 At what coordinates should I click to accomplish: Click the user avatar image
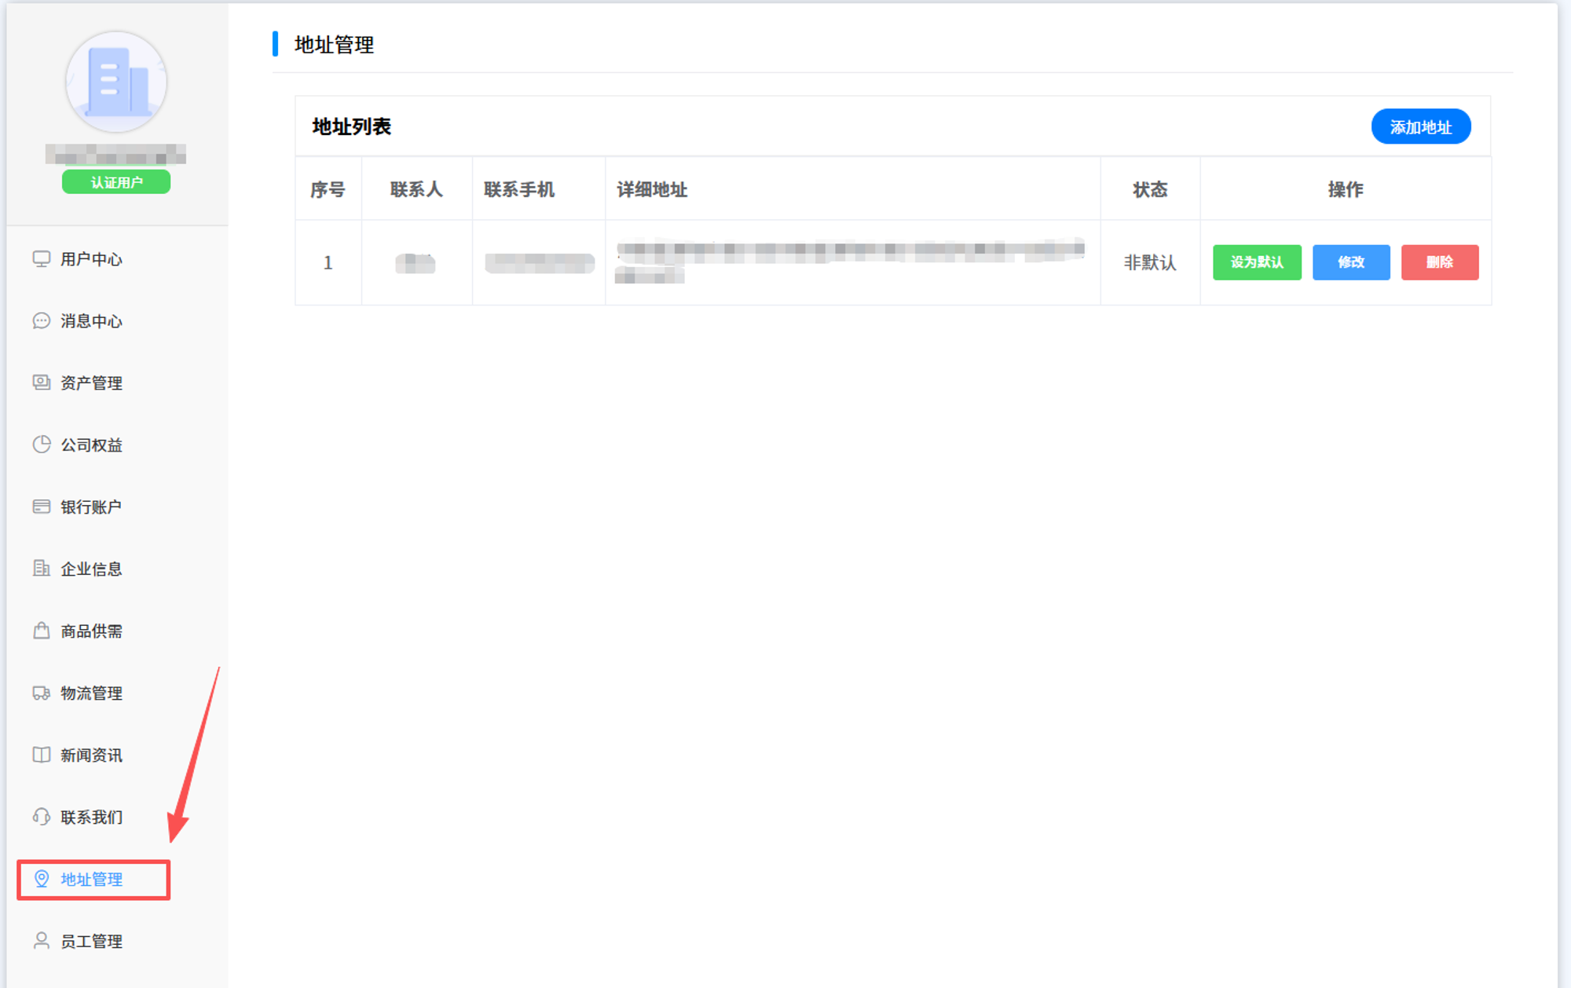click(116, 82)
